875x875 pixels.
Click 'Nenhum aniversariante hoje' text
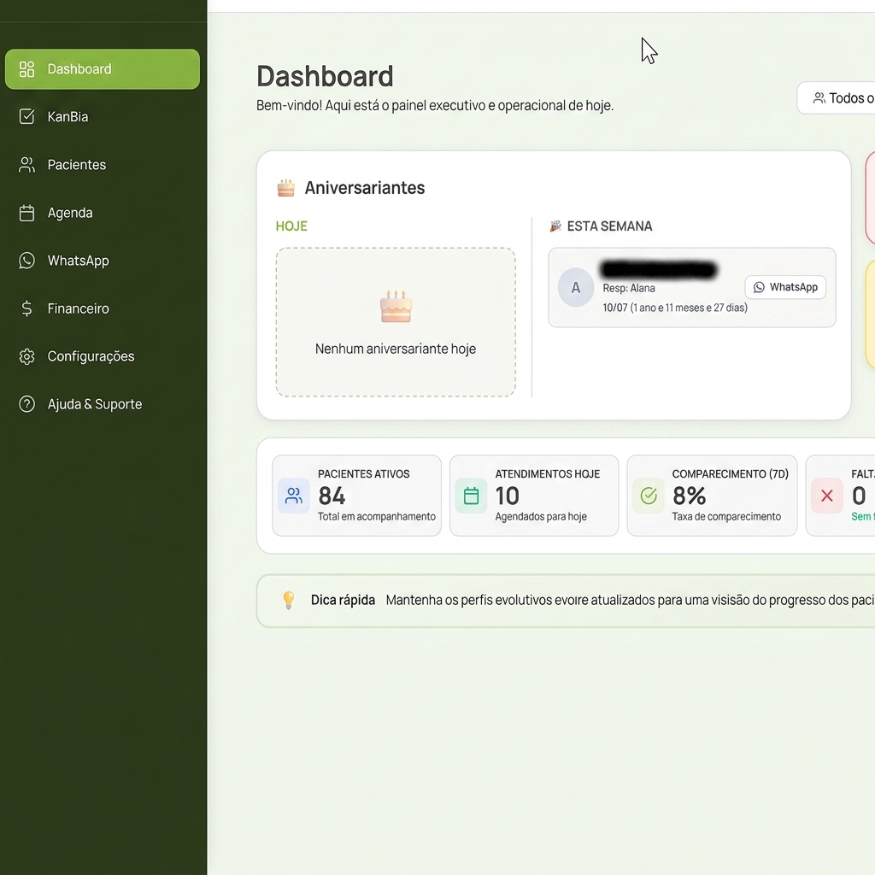click(396, 349)
